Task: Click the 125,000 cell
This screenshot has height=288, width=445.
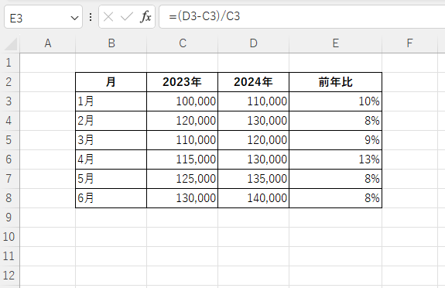Action: tap(182, 179)
